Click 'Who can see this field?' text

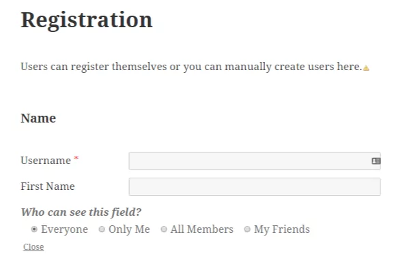tap(81, 212)
